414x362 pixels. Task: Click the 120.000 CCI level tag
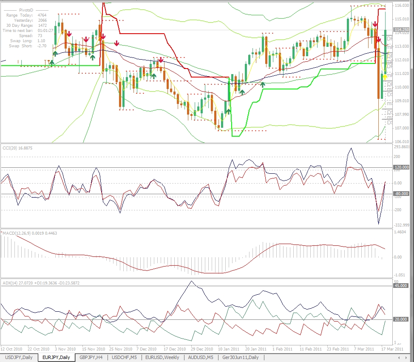(x=401, y=167)
